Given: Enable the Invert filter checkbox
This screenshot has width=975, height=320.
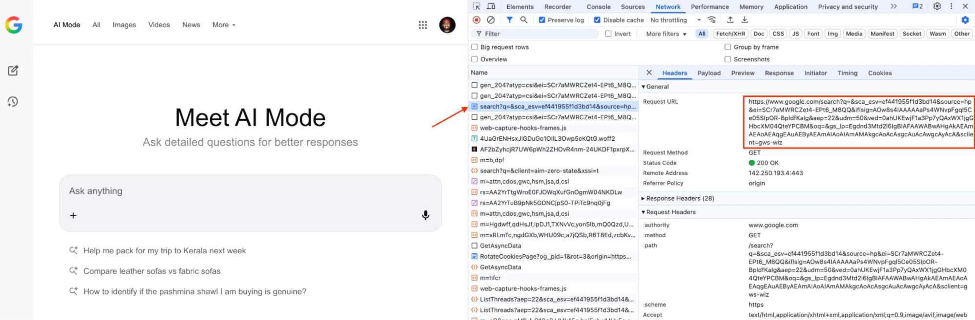Looking at the screenshot, I should (608, 34).
